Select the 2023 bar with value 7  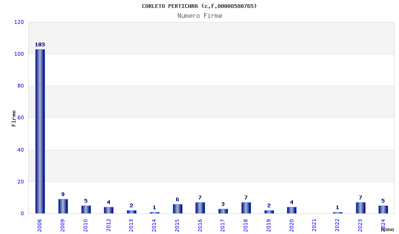pos(361,208)
